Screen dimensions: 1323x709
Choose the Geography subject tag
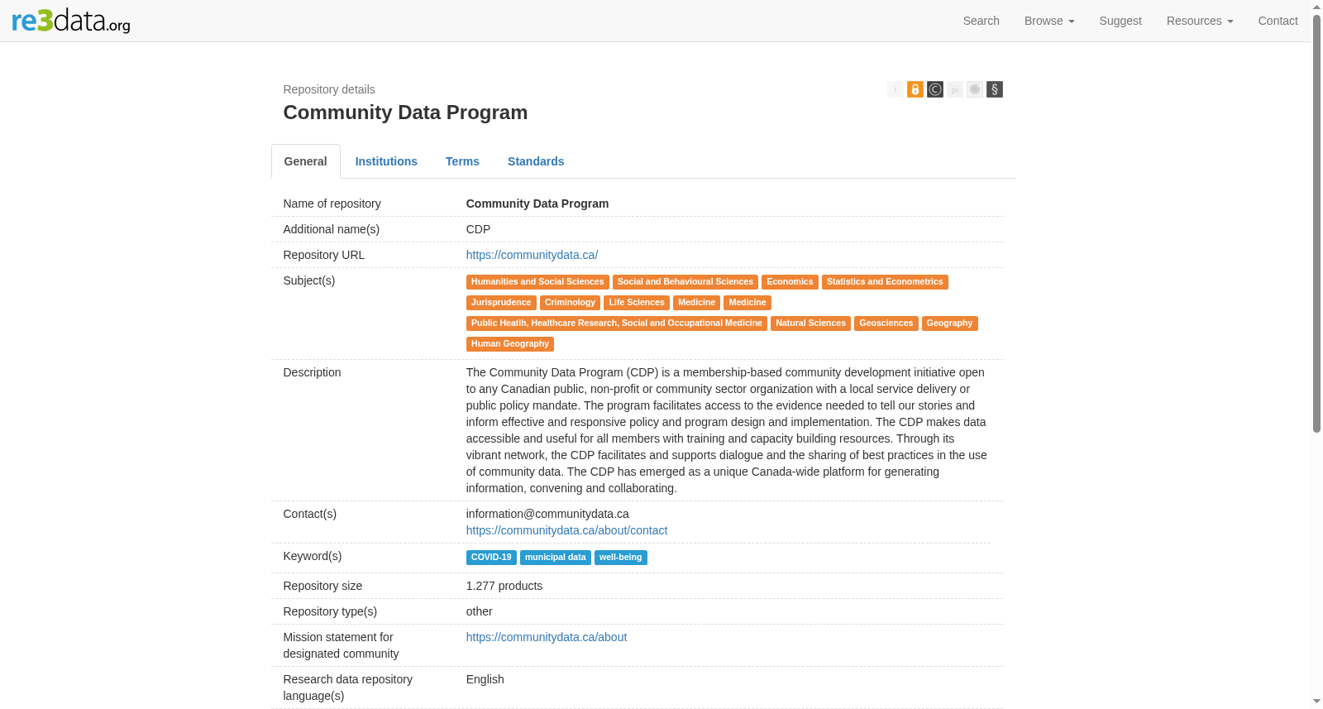pos(949,323)
